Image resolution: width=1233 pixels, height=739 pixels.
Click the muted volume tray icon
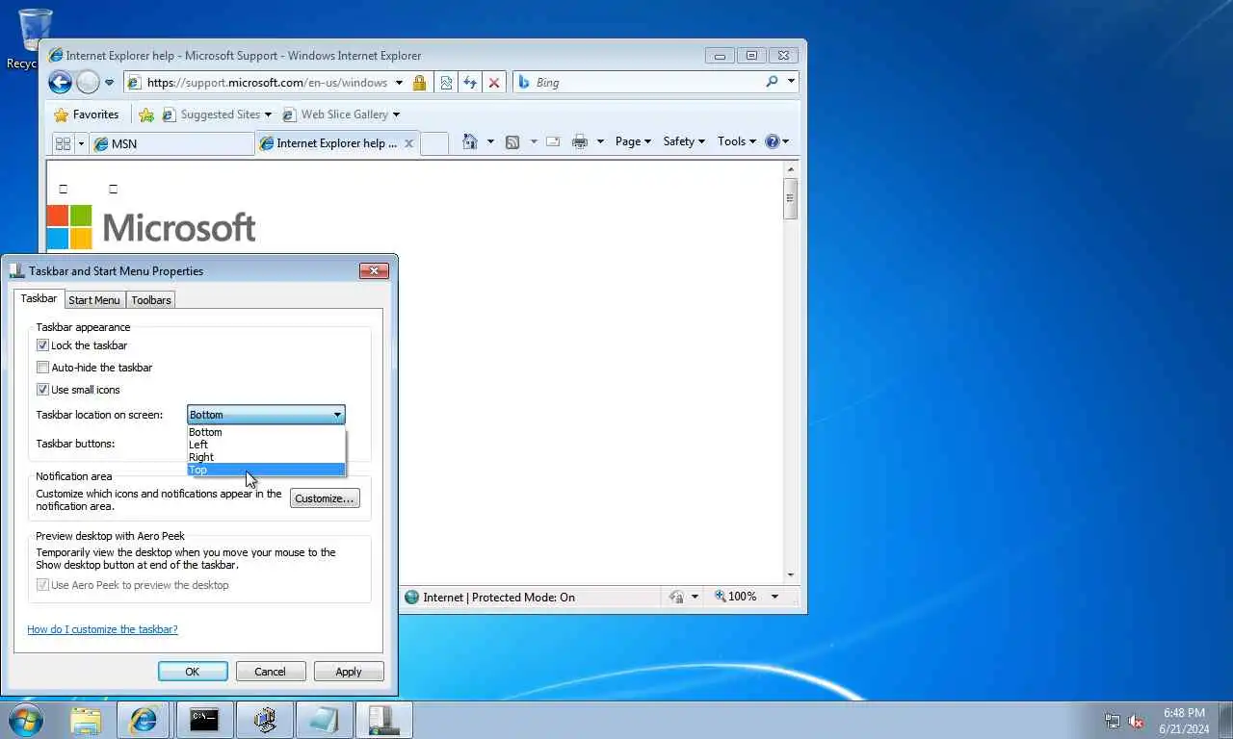(1136, 721)
